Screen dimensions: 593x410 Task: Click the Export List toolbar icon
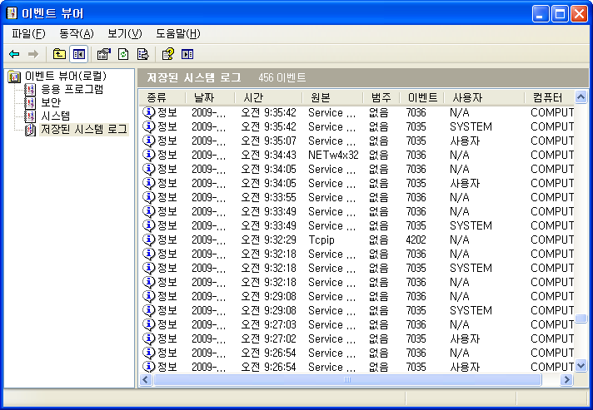click(x=143, y=54)
